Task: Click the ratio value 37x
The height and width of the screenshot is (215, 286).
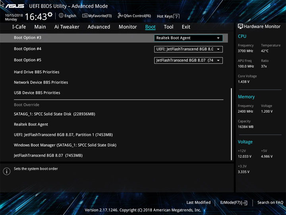Action: (x=264, y=66)
